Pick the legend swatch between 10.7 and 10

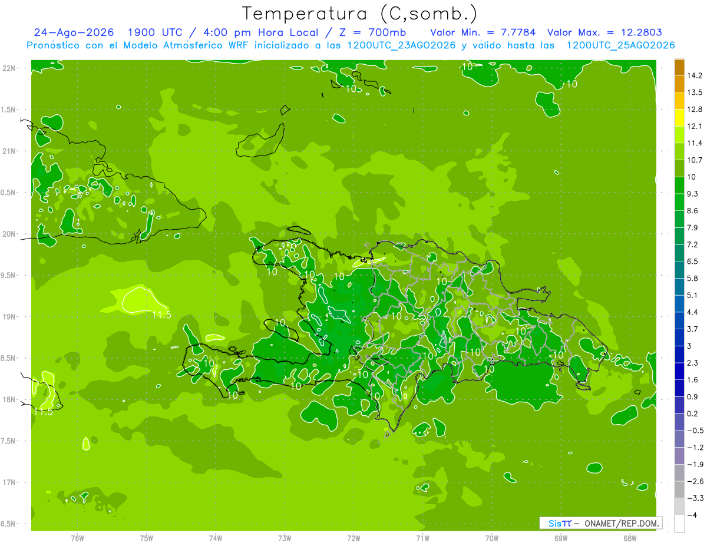tap(679, 168)
